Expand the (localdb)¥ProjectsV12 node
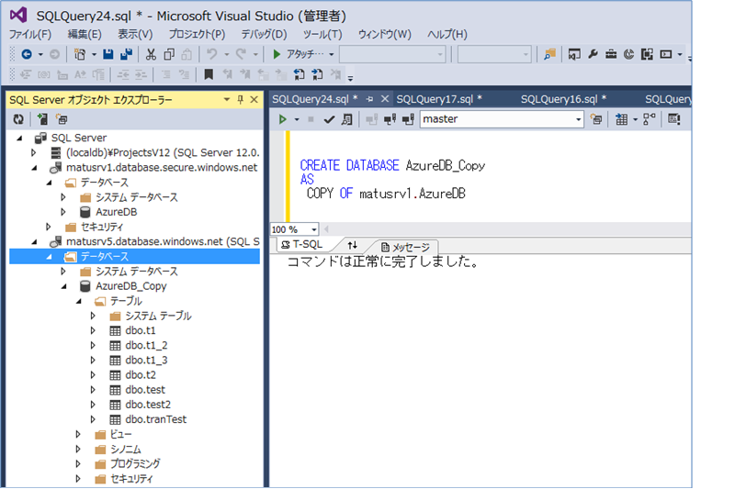 pos(33,152)
